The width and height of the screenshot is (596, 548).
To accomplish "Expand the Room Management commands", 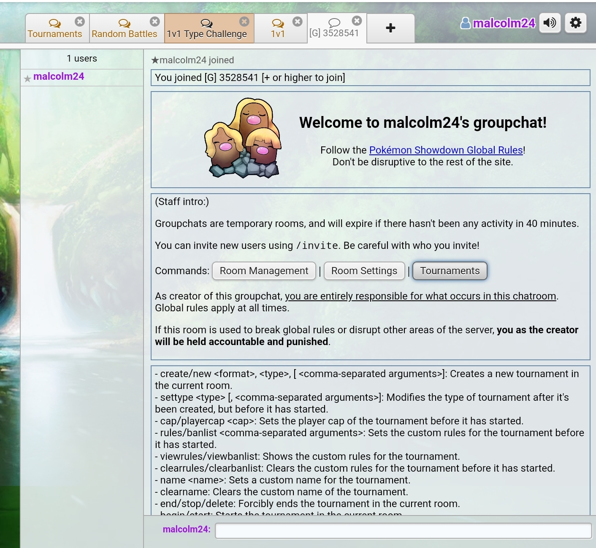I will (264, 271).
